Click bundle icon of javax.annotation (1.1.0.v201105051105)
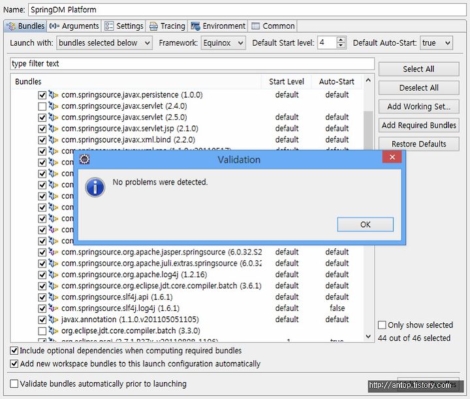The width and height of the screenshot is (470, 399). 54,319
